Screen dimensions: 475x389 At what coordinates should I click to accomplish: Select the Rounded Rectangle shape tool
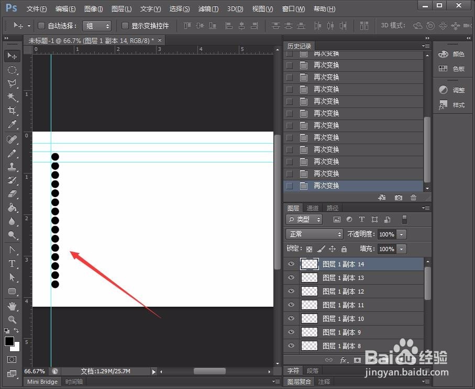tap(12, 291)
